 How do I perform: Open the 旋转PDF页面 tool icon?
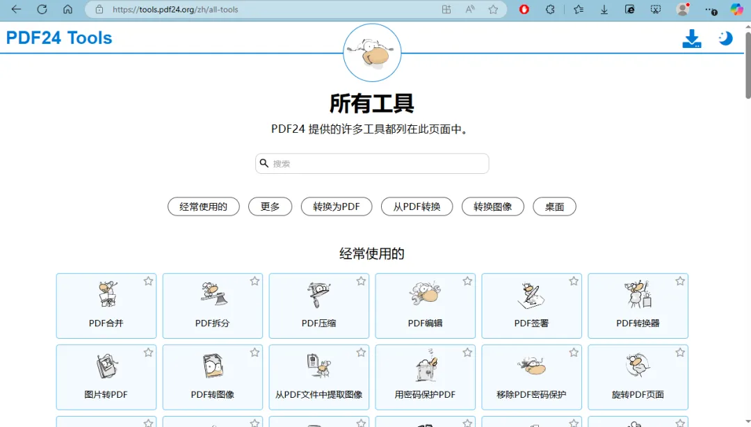pyautogui.click(x=638, y=365)
